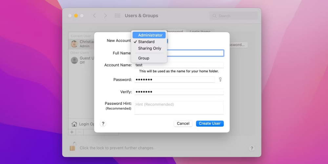
Task: Open Password Assistant key icon
Action: click(220, 79)
